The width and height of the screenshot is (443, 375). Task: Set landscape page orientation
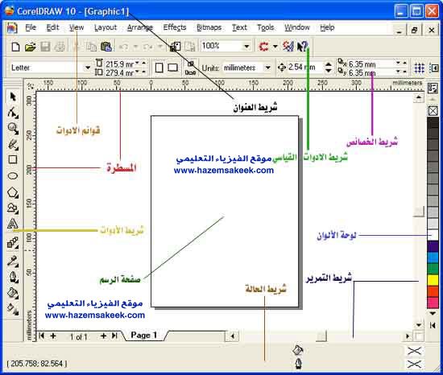tap(172, 68)
